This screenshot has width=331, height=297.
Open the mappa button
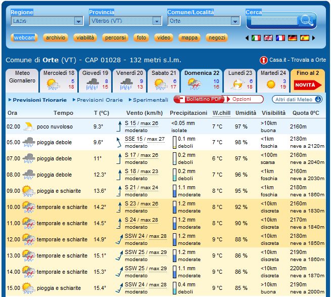click(x=190, y=37)
